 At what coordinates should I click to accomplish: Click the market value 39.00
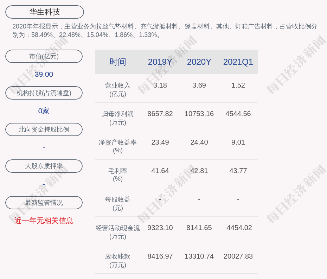[44, 74]
